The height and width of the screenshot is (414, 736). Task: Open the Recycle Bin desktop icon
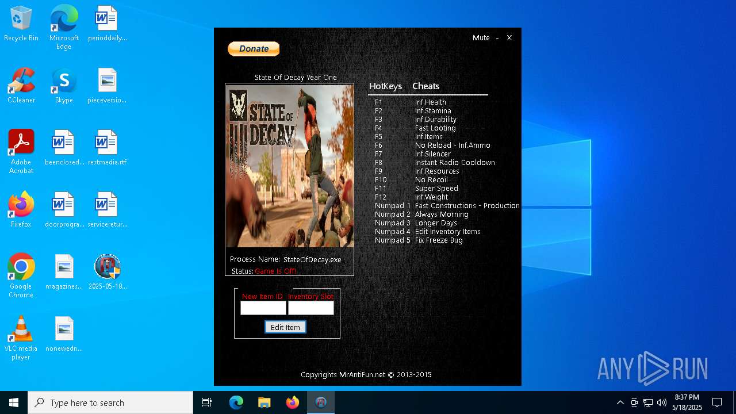pyautogui.click(x=21, y=24)
